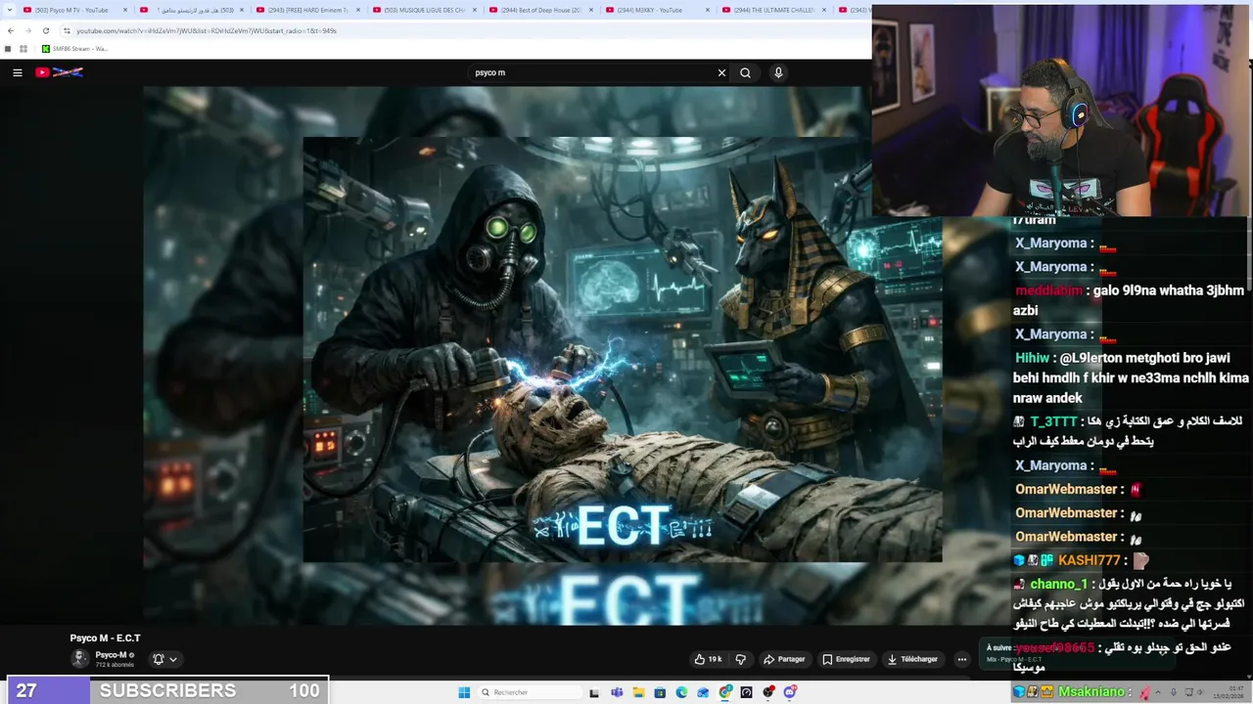Click the Partager share button
This screenshot has height=704, width=1253.
coord(784,659)
